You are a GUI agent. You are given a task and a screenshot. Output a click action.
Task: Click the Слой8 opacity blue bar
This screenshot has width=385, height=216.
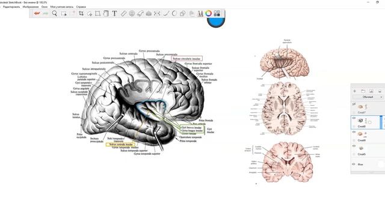click(381, 122)
